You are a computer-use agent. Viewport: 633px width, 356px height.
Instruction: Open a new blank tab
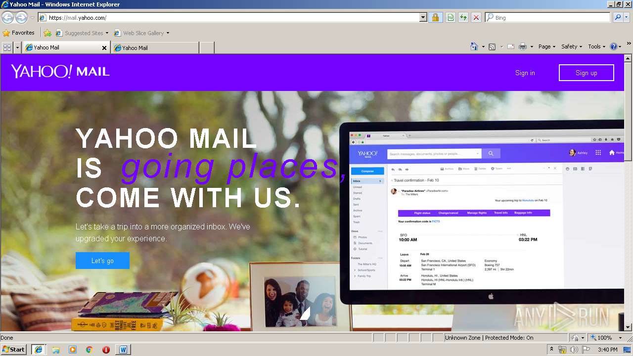pyautogui.click(x=207, y=48)
